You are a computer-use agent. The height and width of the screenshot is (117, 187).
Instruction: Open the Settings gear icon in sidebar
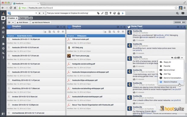[3, 48]
